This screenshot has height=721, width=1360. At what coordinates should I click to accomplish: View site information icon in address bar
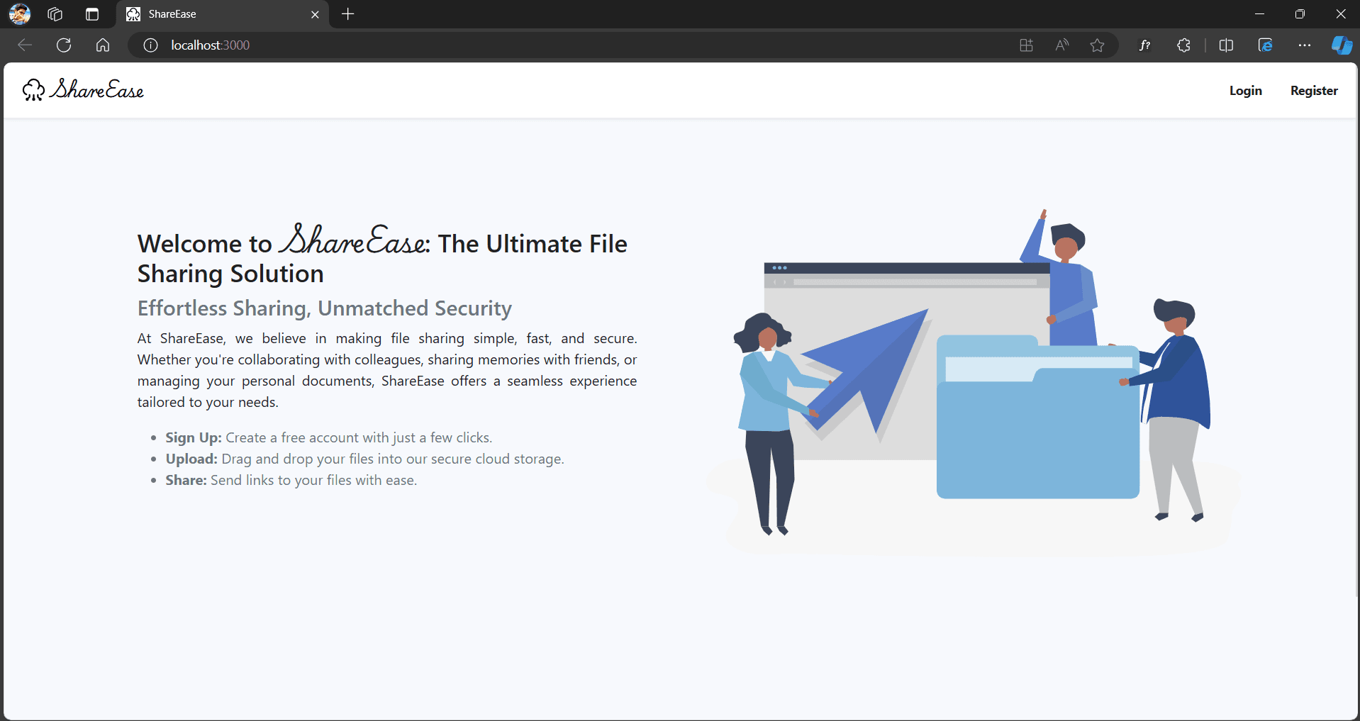point(150,45)
